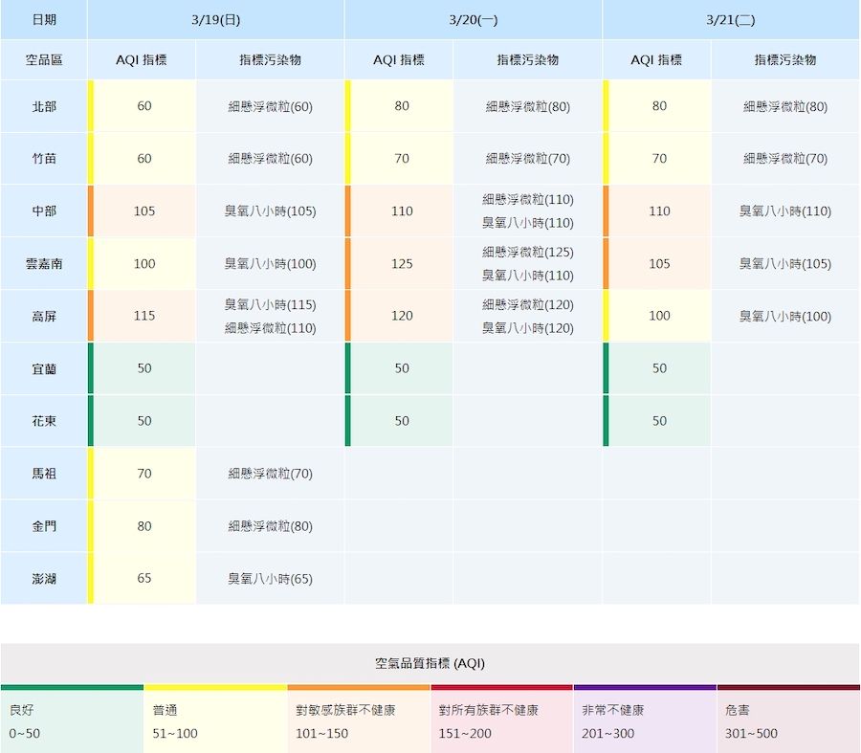Select 高屏 AQI value 120
The height and width of the screenshot is (753, 861).
(402, 316)
